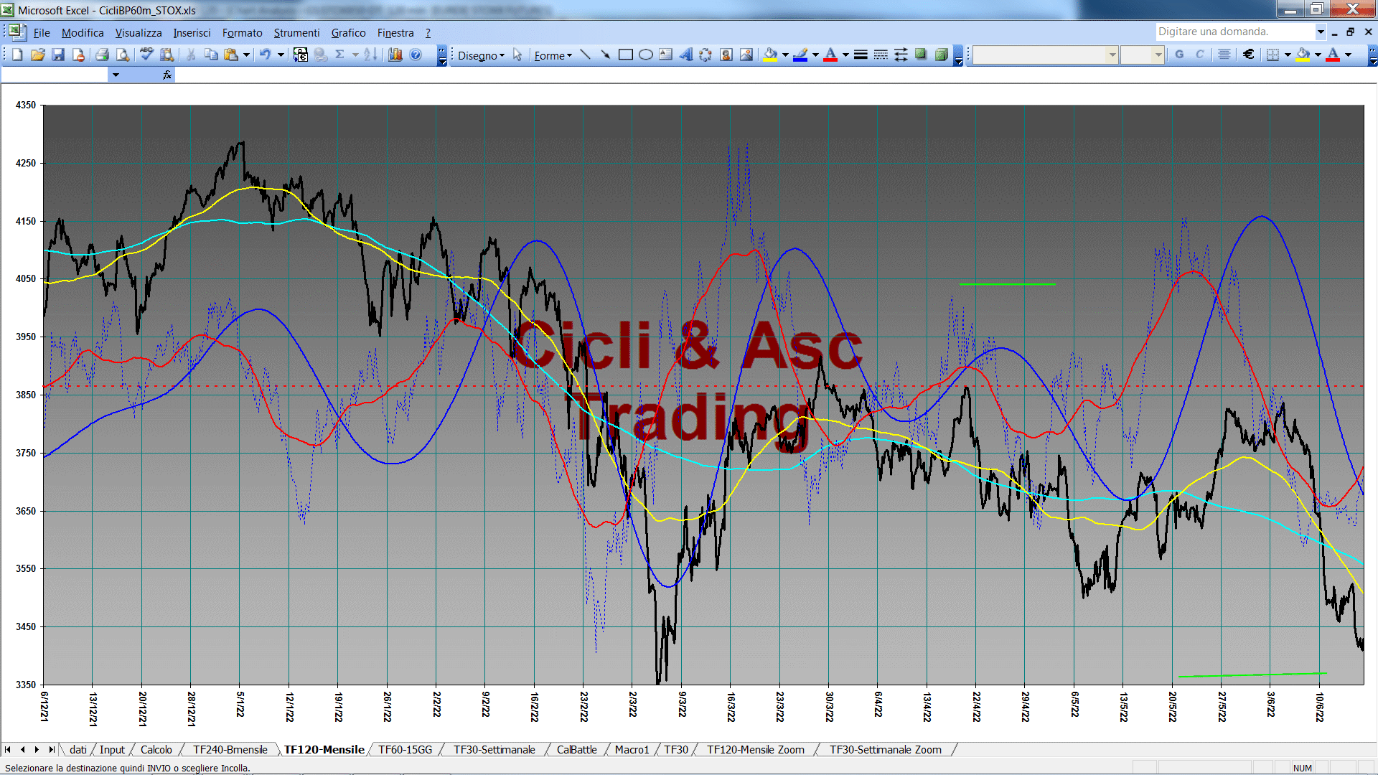Toggle italic C formatting
The image size is (1378, 775).
tap(1199, 55)
